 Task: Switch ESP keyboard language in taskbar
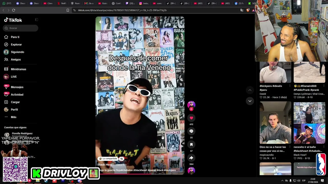click(304, 181)
